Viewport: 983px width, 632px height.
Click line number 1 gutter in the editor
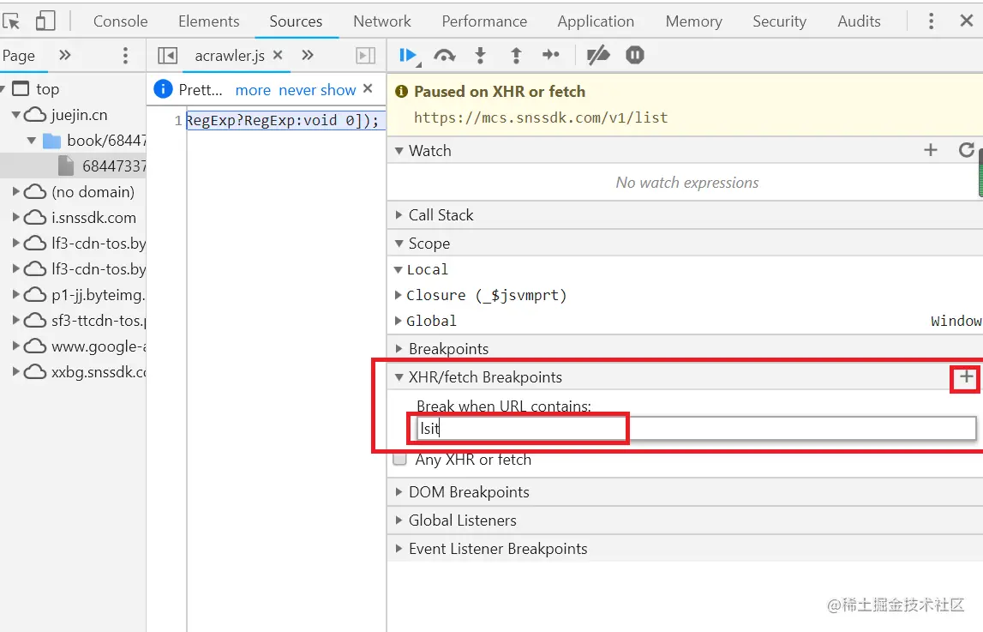point(178,120)
